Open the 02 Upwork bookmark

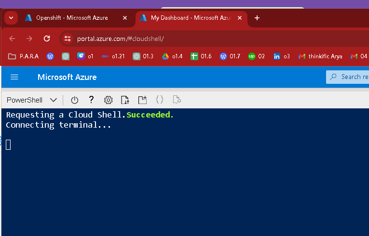[x=256, y=56]
